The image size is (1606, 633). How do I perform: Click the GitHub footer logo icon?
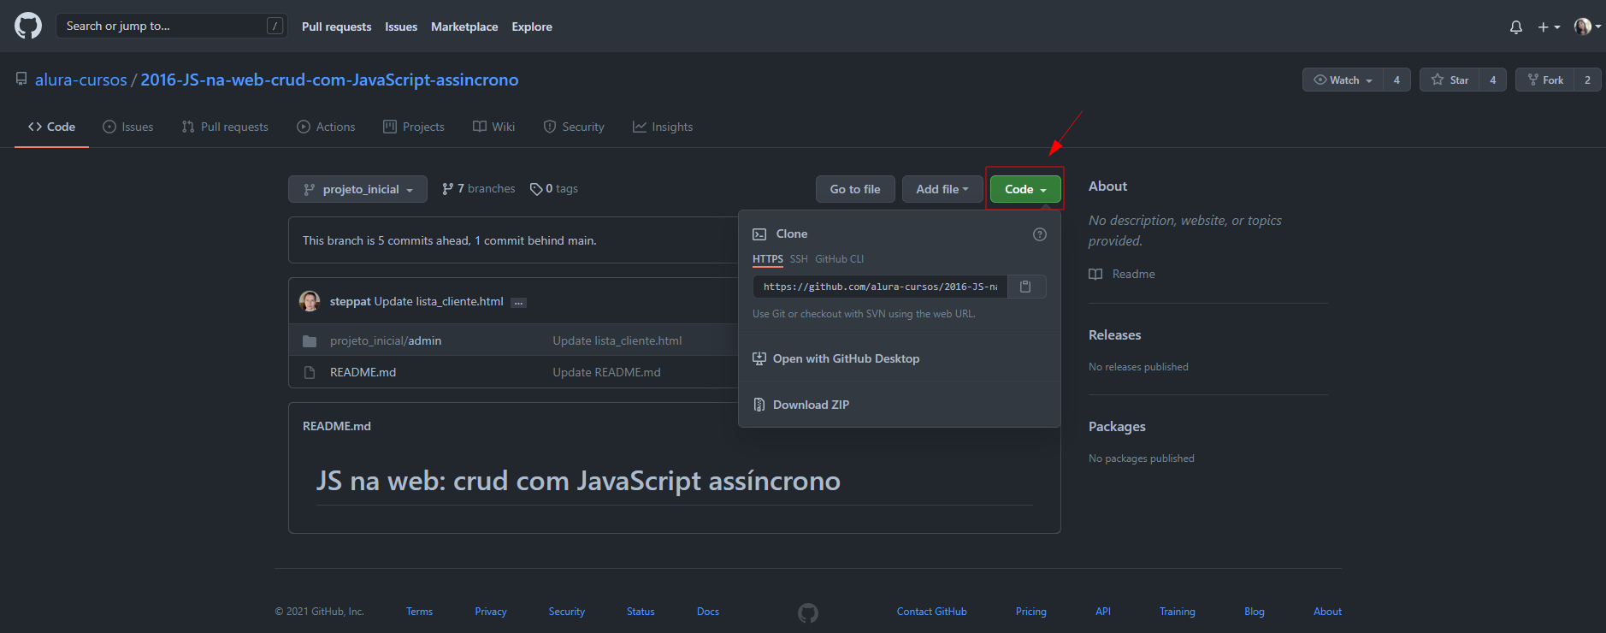tap(808, 612)
